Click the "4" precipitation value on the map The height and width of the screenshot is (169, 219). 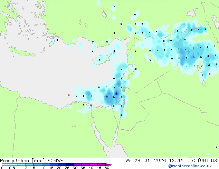pyautogui.click(x=199, y=30)
